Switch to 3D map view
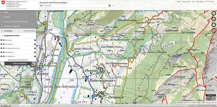This screenshot has width=217, height=107. [214, 31]
